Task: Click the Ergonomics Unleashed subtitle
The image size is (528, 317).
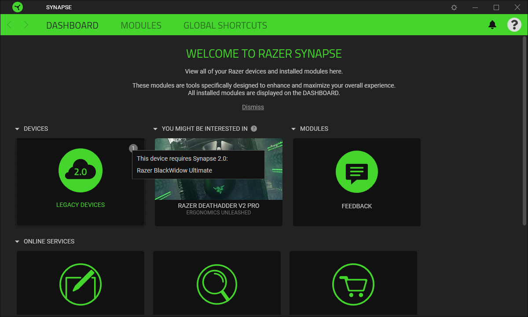Action: pos(219,213)
